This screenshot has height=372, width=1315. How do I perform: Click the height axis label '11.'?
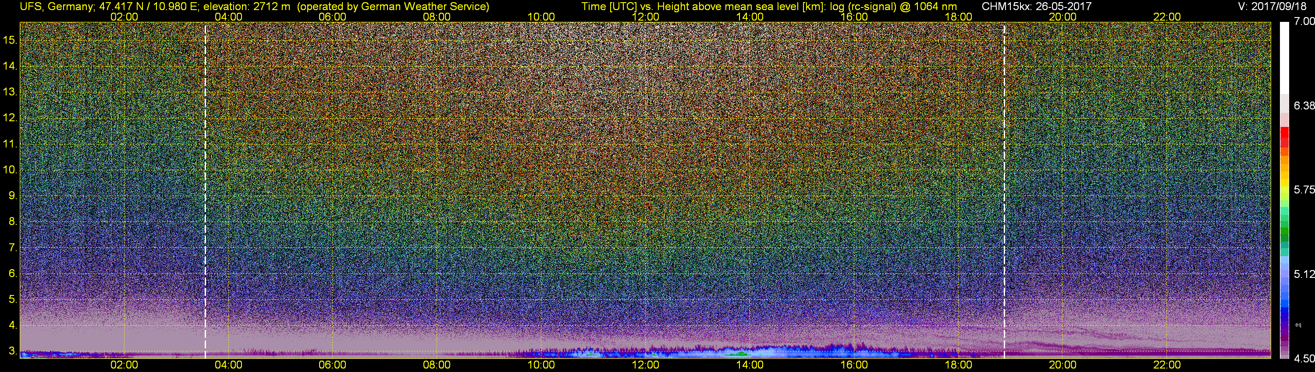10,144
